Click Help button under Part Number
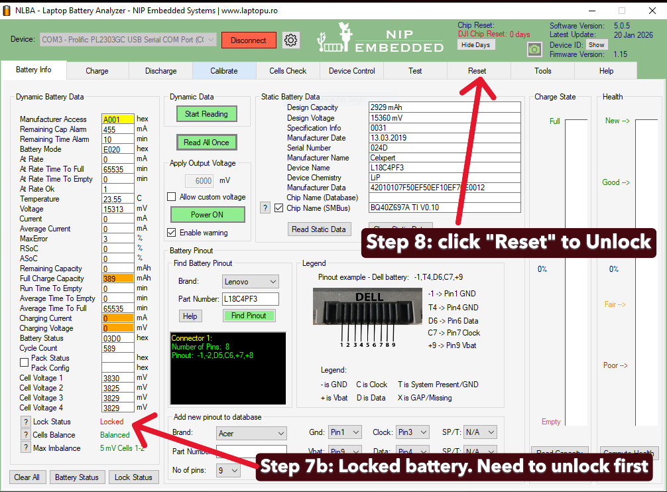This screenshot has width=667, height=492. tap(190, 316)
